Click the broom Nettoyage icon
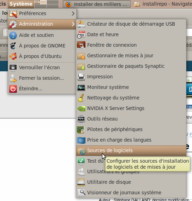192x201 pixels. coord(81,98)
